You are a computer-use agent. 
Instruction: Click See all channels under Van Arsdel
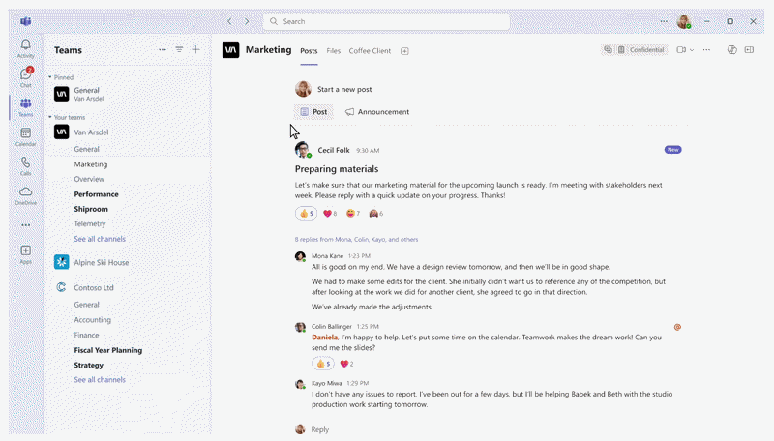100,239
